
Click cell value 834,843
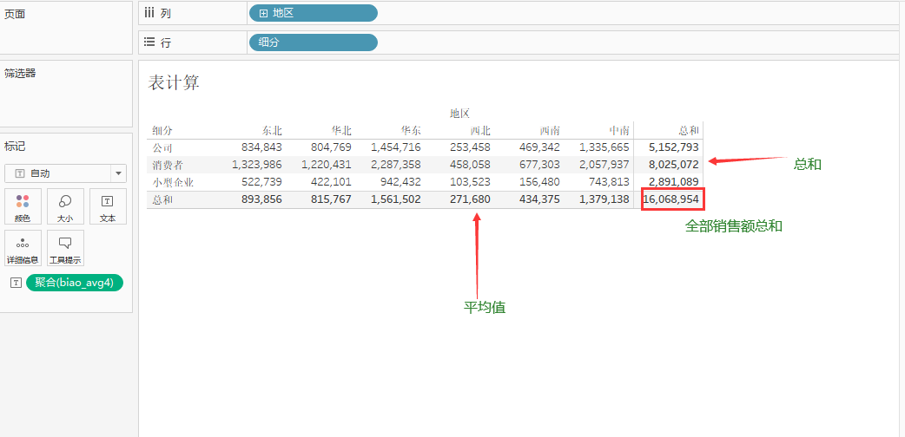[262, 147]
